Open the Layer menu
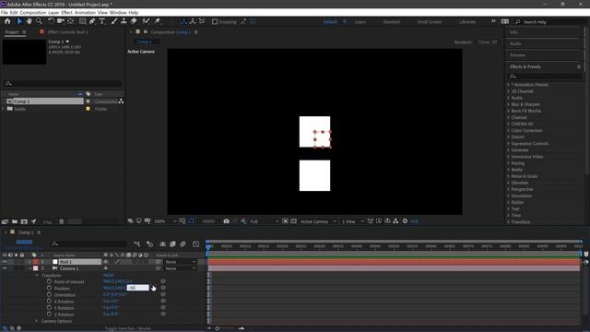The height and width of the screenshot is (332, 590). tap(53, 12)
